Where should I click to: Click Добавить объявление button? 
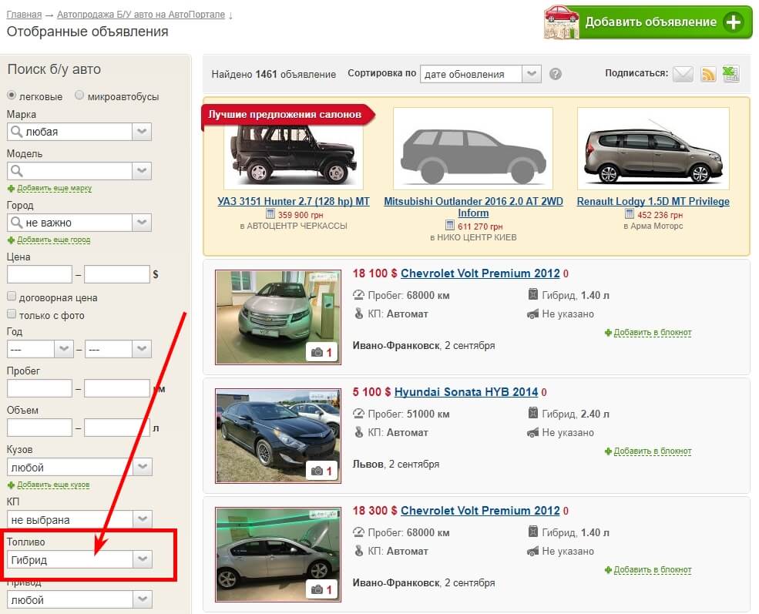pyautogui.click(x=648, y=22)
